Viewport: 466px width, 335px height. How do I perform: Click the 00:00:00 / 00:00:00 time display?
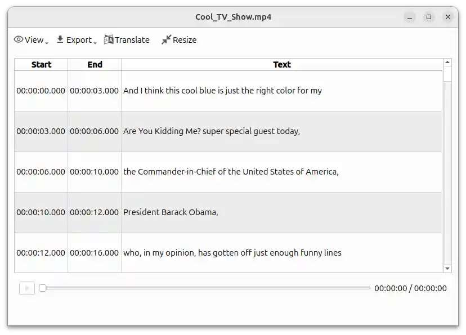click(x=409, y=288)
